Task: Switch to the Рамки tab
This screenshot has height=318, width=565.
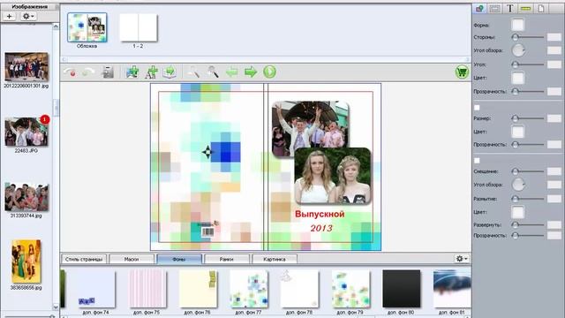Action: [227, 259]
